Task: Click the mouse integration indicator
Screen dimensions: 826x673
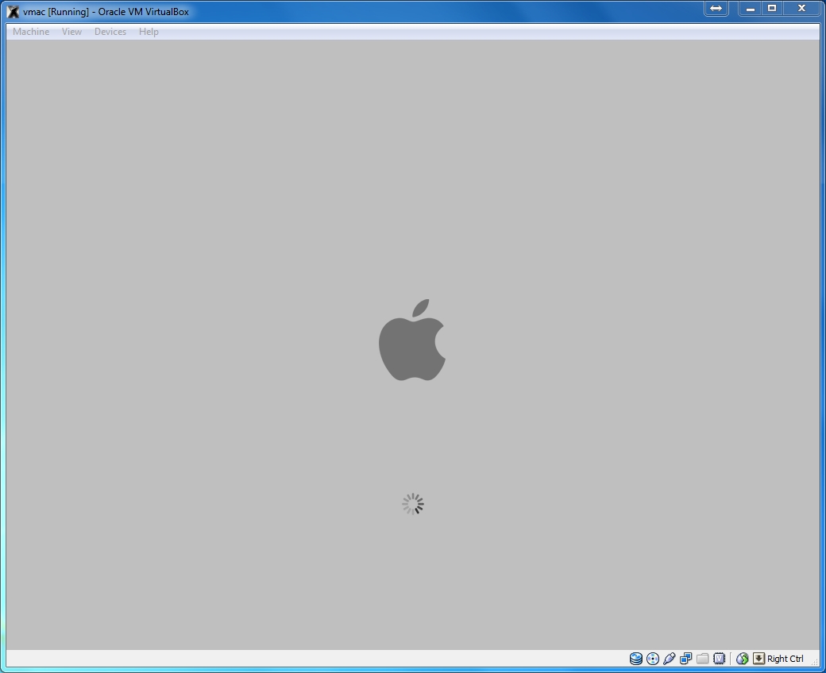Action: pyautogui.click(x=743, y=658)
